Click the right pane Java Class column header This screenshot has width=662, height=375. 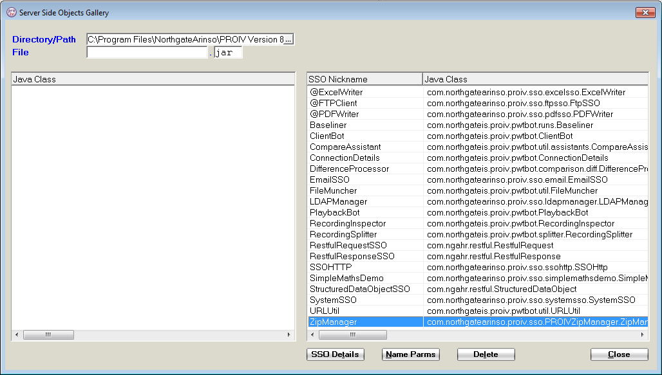pyautogui.click(x=535, y=79)
